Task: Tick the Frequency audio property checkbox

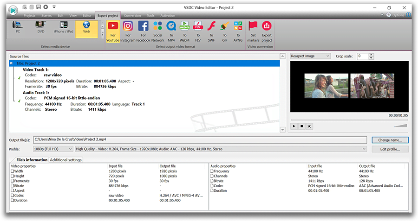Action: point(212,171)
